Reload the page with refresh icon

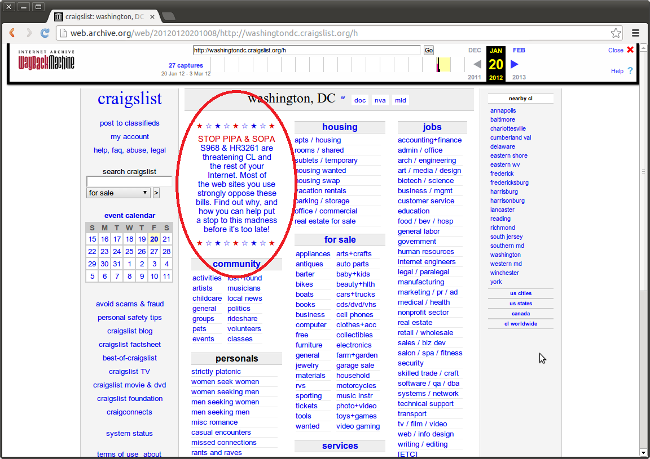(45, 33)
